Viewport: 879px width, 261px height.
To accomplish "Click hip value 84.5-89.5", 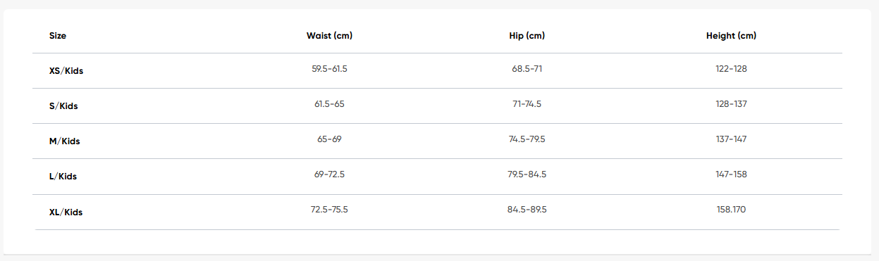I will coord(527,210).
